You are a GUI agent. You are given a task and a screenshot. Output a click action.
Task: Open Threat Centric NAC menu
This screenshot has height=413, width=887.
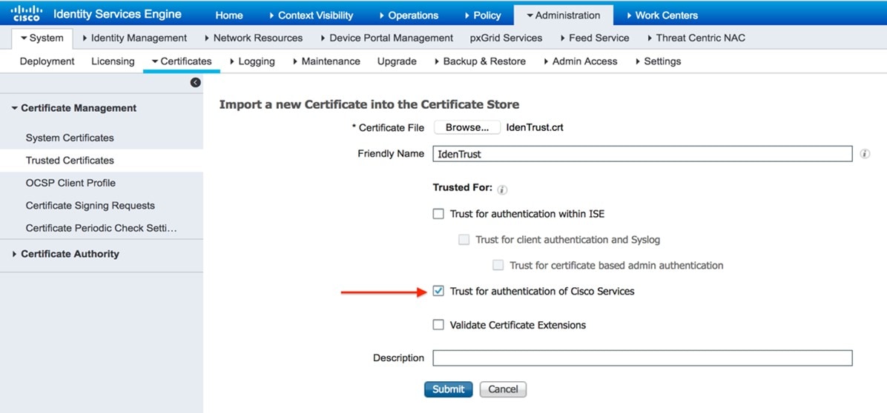695,38
